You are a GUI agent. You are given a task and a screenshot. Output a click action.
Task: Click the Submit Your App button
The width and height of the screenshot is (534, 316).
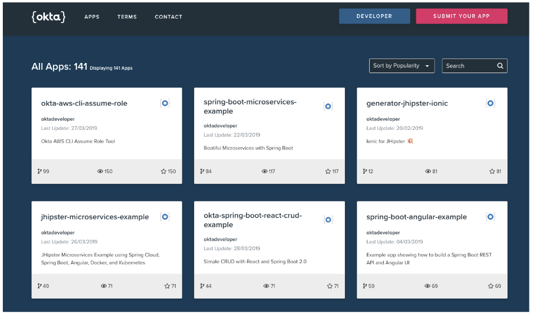tap(461, 16)
